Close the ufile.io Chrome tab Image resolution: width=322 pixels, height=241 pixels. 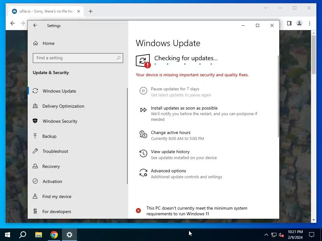[x=78, y=11]
